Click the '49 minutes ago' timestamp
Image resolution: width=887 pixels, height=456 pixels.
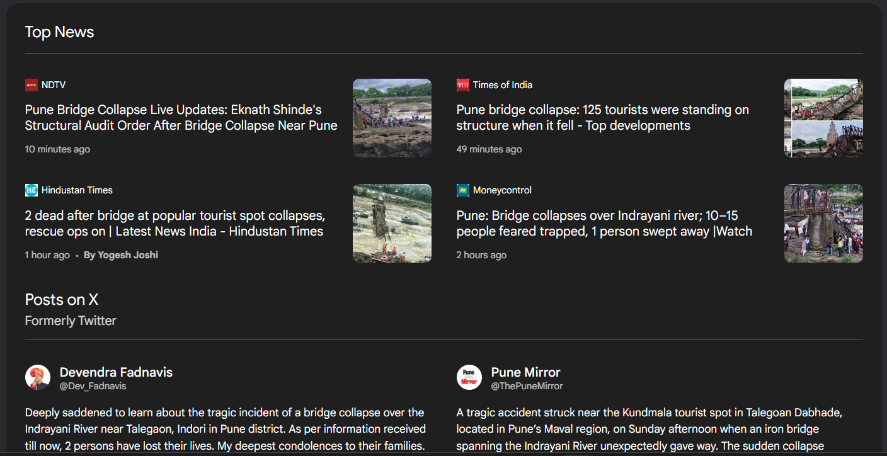point(489,149)
